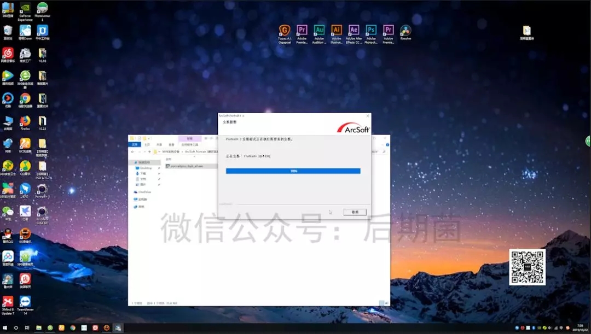This screenshot has width=591, height=334.
Task: Open GeForce Experience desktop icon
Action: click(25, 9)
